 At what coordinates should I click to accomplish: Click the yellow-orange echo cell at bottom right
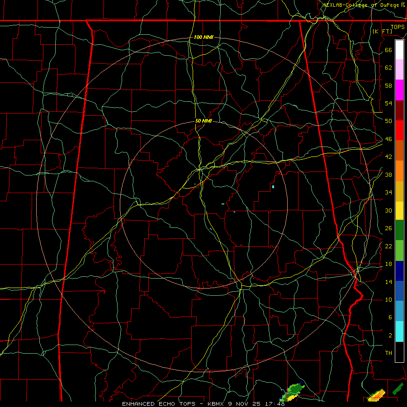[376, 395]
